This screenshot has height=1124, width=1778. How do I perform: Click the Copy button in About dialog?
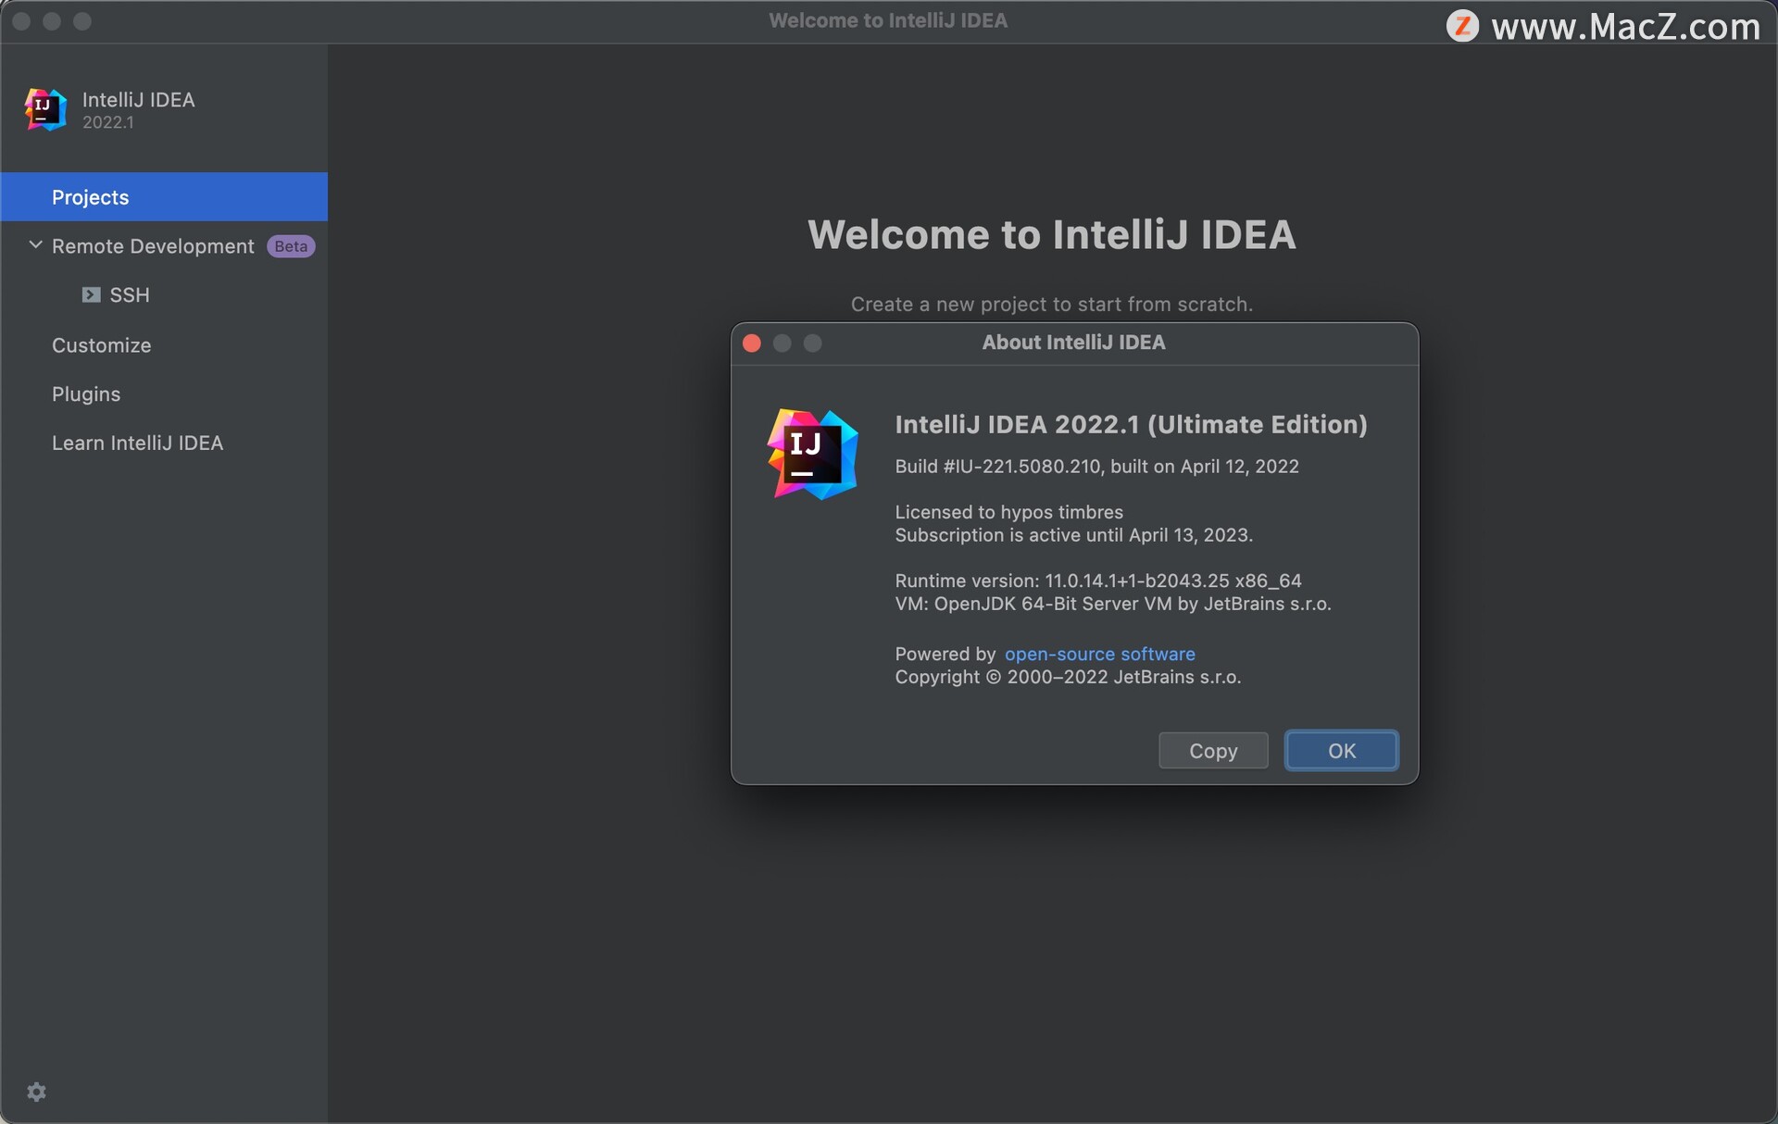click(x=1212, y=750)
